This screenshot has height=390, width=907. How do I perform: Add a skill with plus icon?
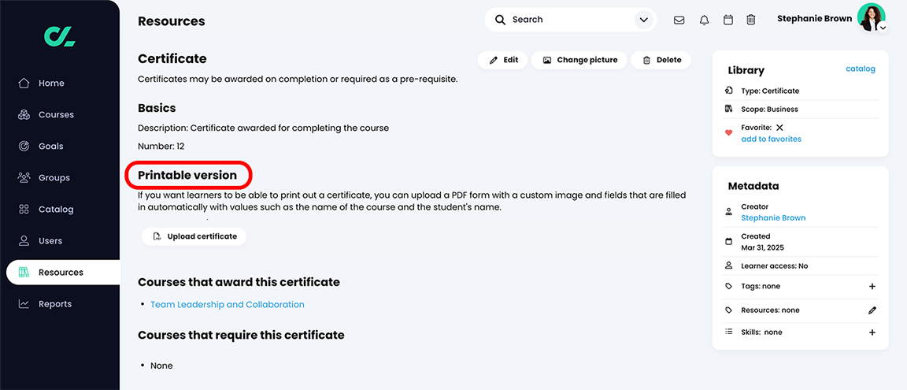point(872,332)
